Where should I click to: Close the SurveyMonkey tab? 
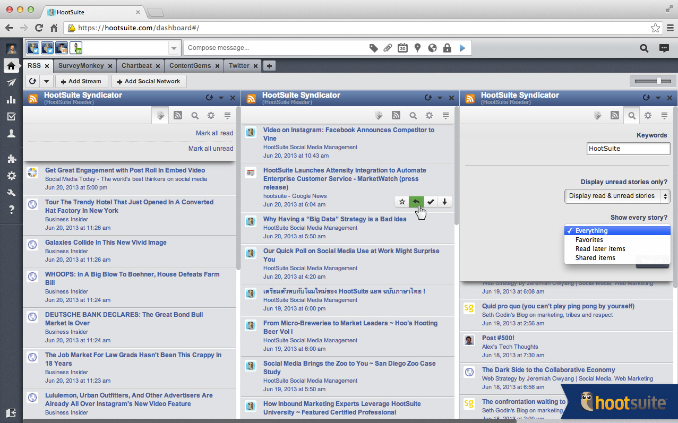110,66
